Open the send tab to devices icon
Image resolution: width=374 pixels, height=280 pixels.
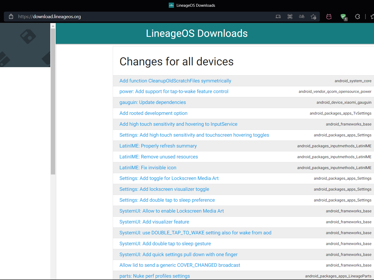tap(278, 17)
